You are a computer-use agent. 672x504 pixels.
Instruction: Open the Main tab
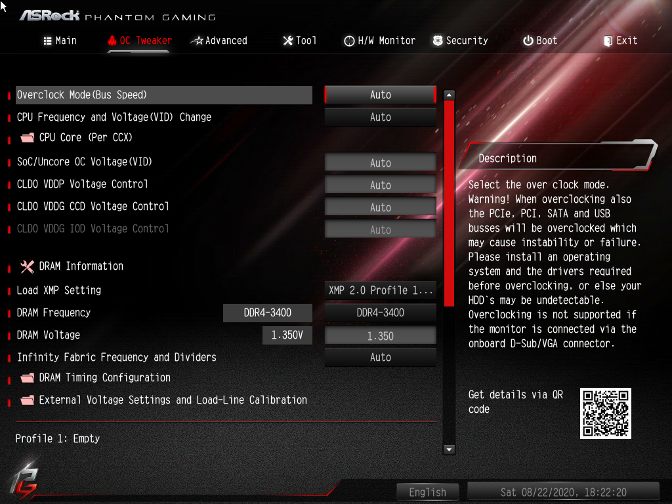[x=60, y=41]
